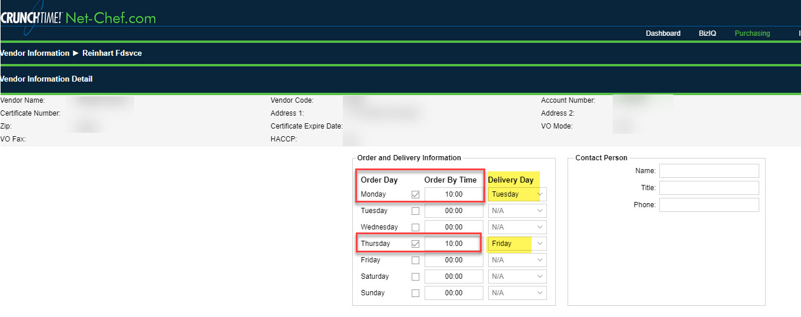
Task: Click the Zip label
Action: point(6,126)
